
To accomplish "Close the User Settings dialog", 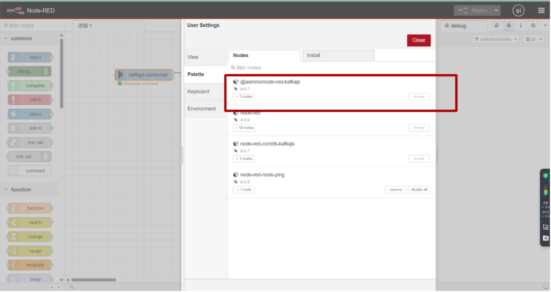I will pos(419,40).
